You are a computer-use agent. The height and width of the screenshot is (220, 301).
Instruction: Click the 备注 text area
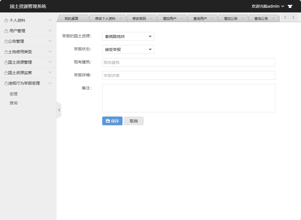tap(188, 98)
